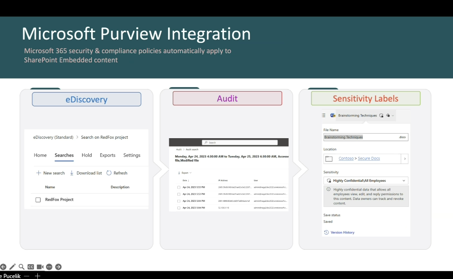Click the Audit Search box

pos(240,143)
